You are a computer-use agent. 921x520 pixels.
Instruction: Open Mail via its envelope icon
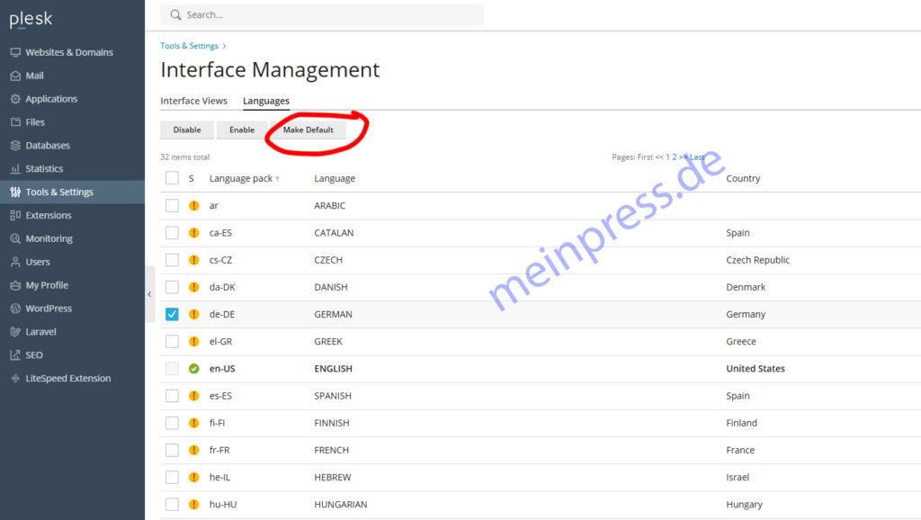click(15, 76)
